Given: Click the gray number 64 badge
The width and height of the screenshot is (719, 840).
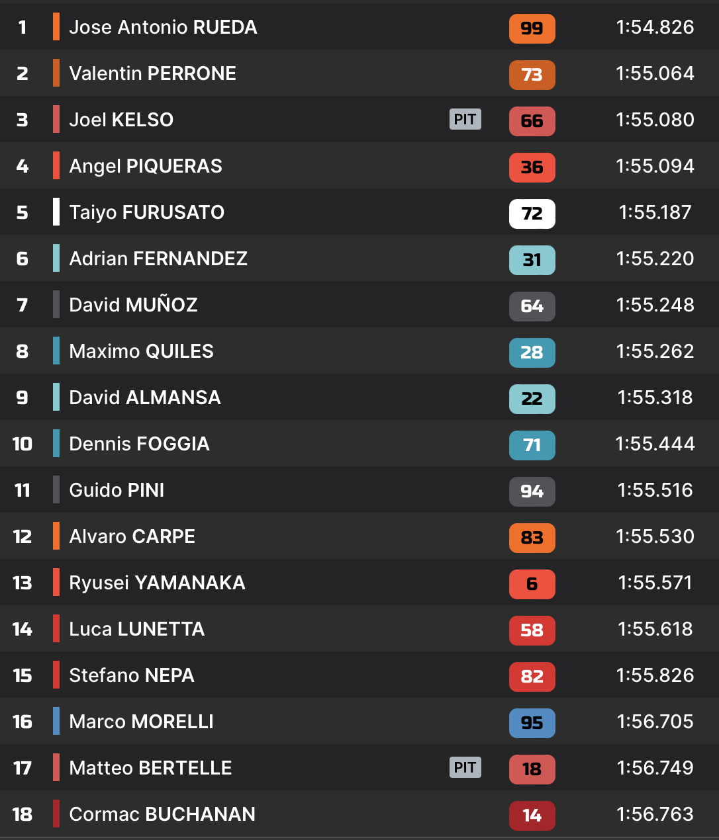Looking at the screenshot, I should click(x=532, y=306).
